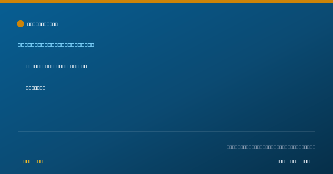The height and width of the screenshot is (174, 333).
Task: Click first character of orange-yellow footer text
Action: tap(22, 161)
